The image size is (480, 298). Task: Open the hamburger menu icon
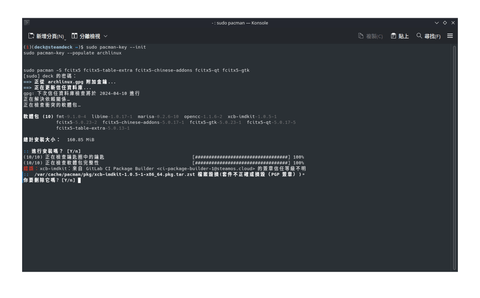click(450, 36)
